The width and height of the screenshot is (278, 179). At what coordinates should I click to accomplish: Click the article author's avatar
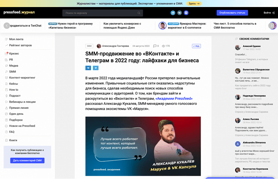click(x=99, y=46)
